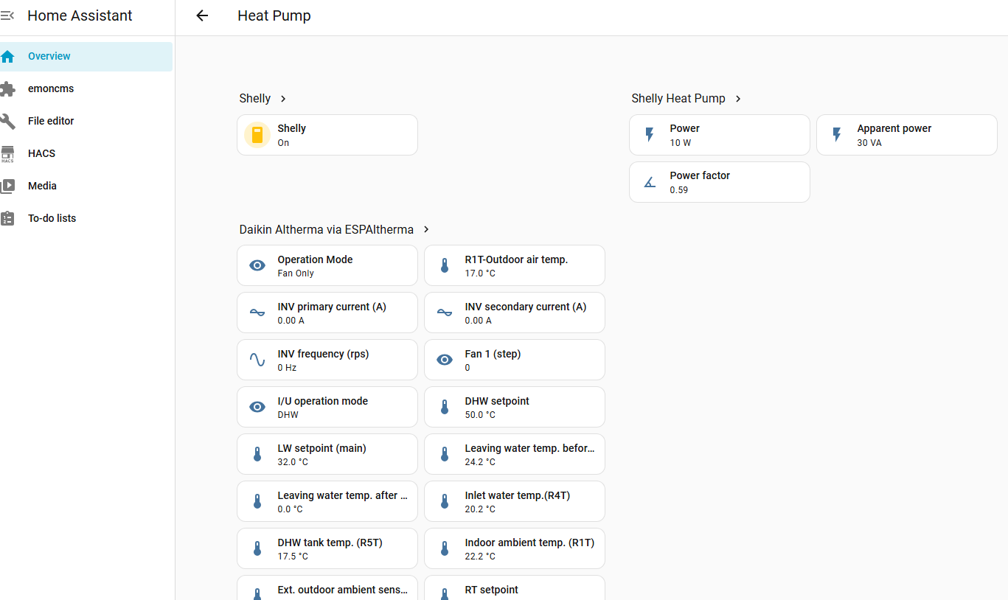Click the INV secondary current icon
1008x600 pixels.
[445, 313]
